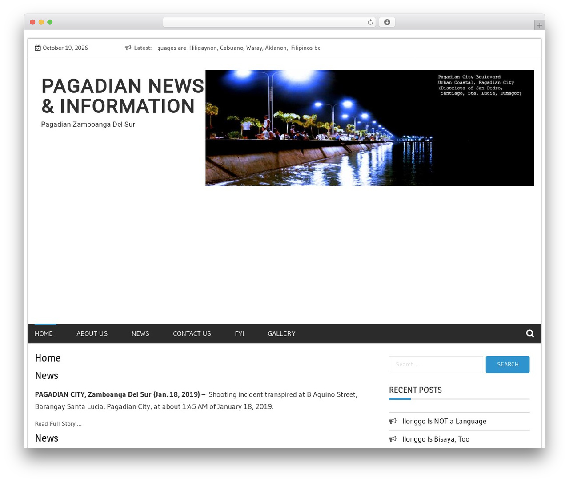Click the 'Pagadian Zamboanga Del Sur' tagline

tap(88, 125)
